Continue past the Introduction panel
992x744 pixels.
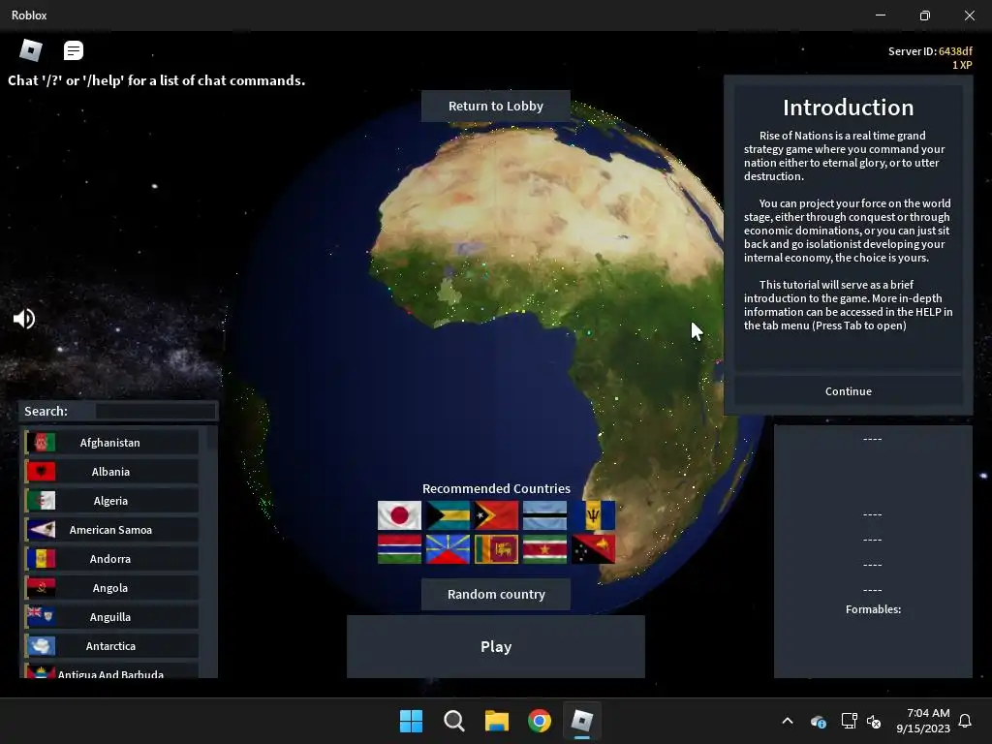pos(849,391)
